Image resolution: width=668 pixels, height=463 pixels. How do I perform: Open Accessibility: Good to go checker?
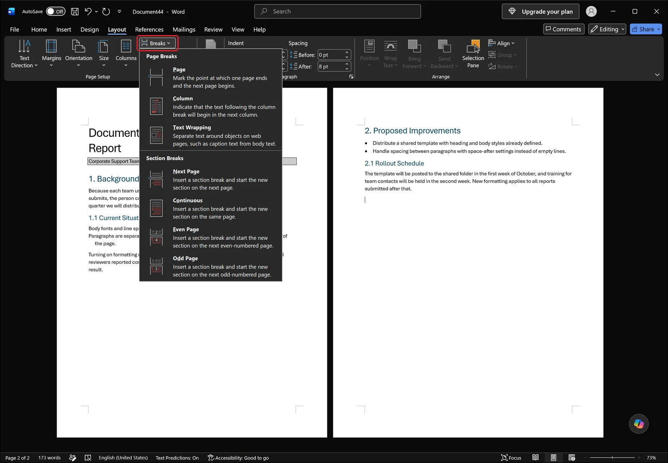point(238,458)
